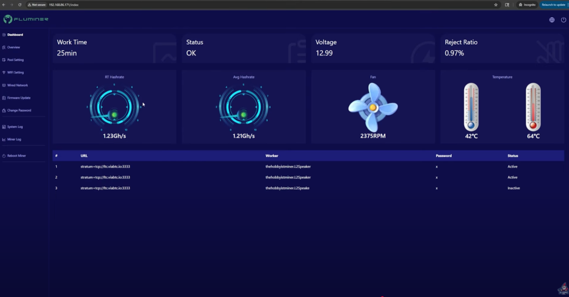Open the Overview page in sidebar

pos(13,47)
